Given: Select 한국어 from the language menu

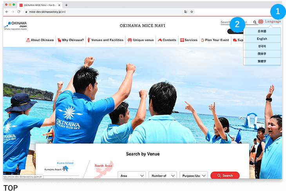Looking at the screenshot, I should [x=262, y=46].
